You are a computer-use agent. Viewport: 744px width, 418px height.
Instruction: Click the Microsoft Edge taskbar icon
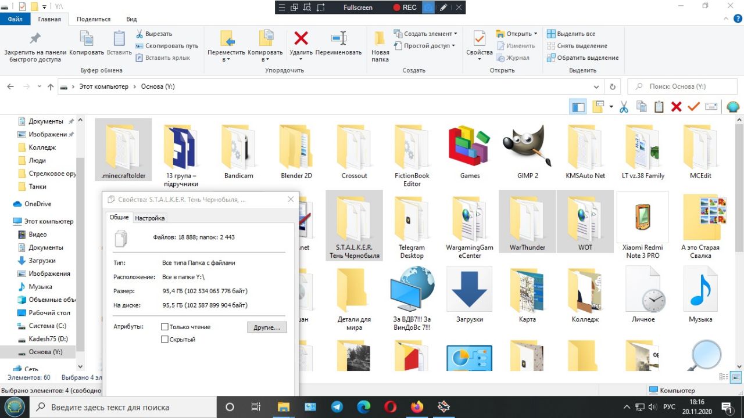[x=363, y=407]
